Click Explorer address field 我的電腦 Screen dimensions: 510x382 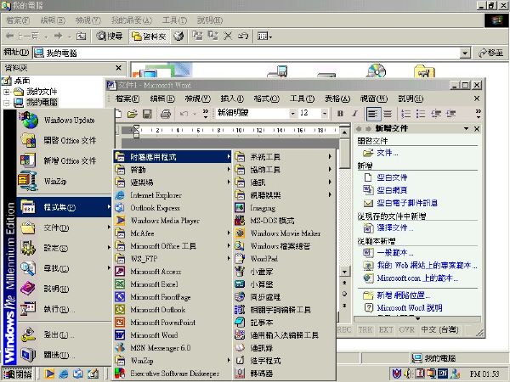tap(247, 53)
